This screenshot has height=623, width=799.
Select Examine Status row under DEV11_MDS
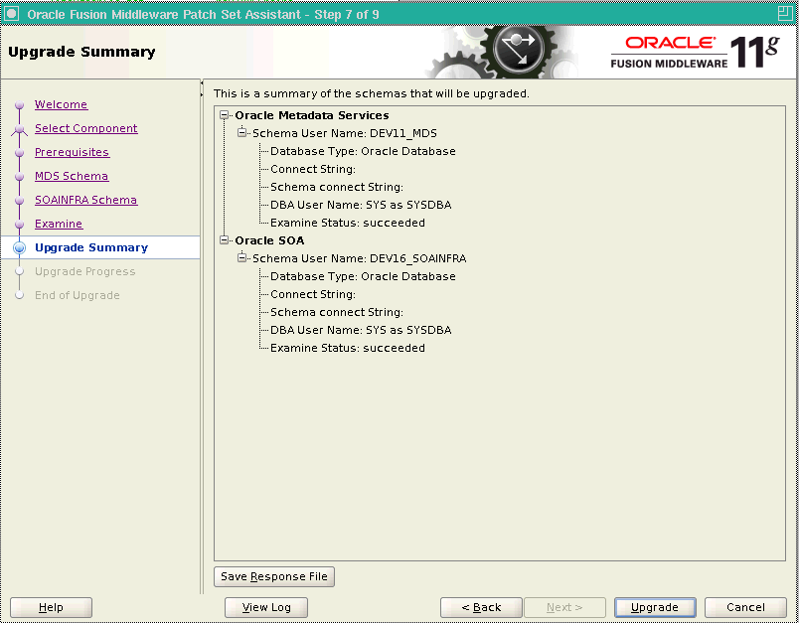(x=348, y=223)
